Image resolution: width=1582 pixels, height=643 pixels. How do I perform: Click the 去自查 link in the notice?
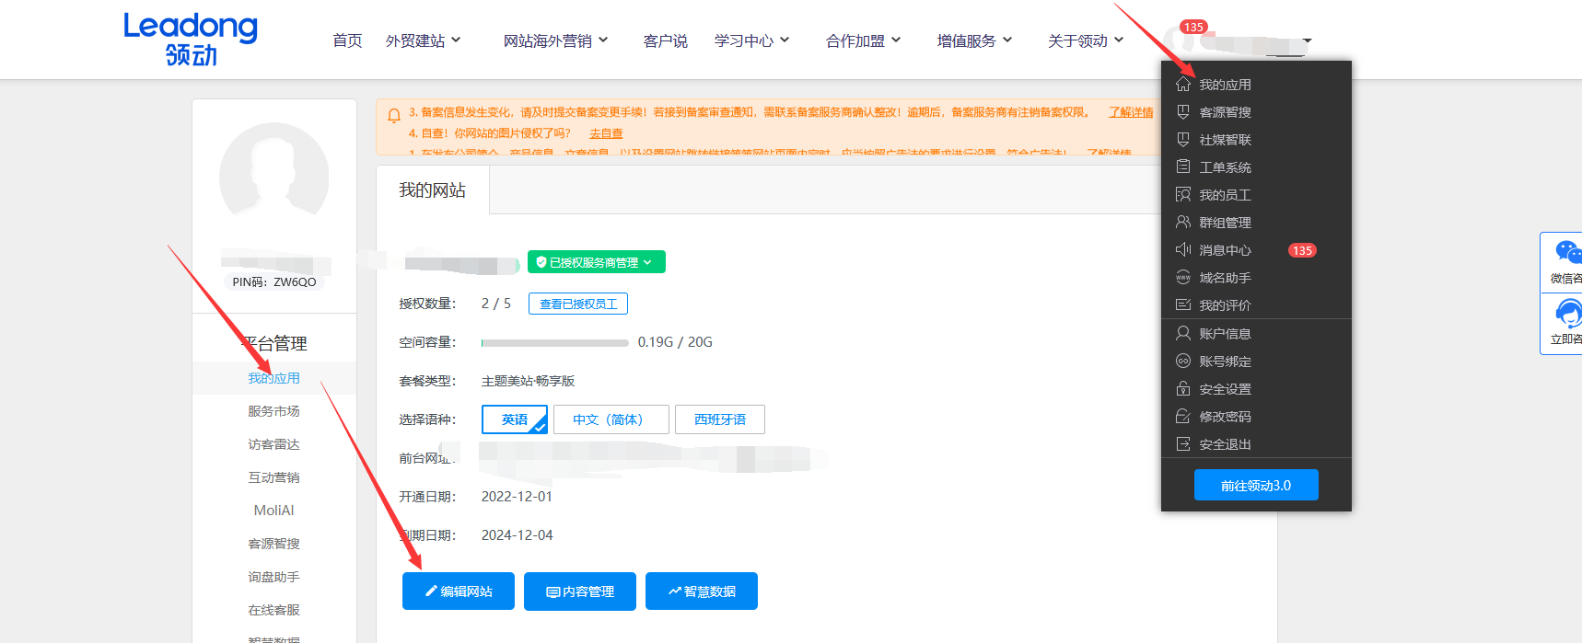(x=606, y=133)
